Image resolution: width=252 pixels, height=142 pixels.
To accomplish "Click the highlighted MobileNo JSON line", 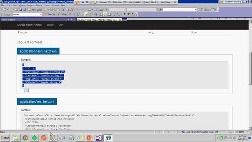I will point(43,79).
